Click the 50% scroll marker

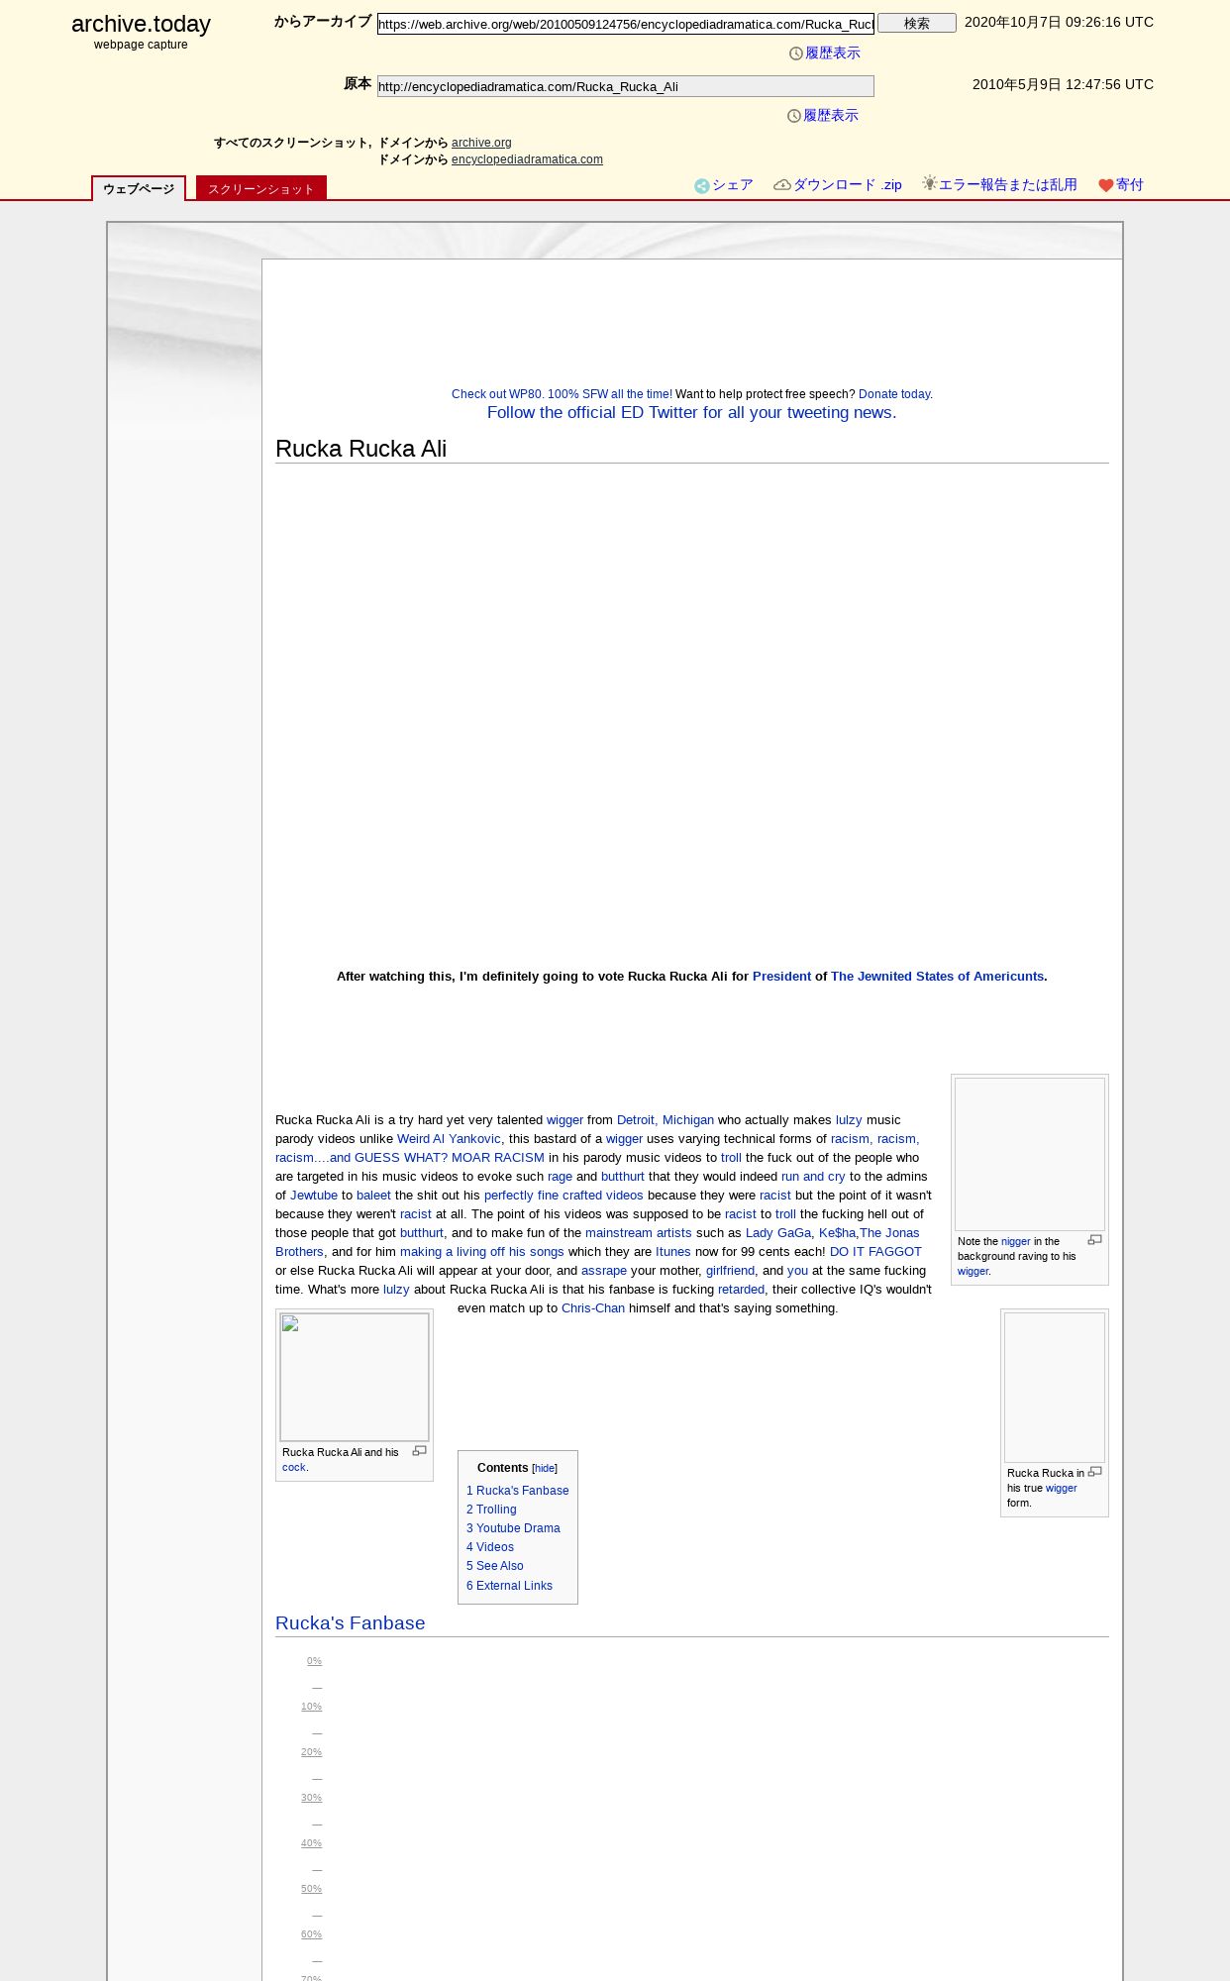pyautogui.click(x=311, y=1889)
